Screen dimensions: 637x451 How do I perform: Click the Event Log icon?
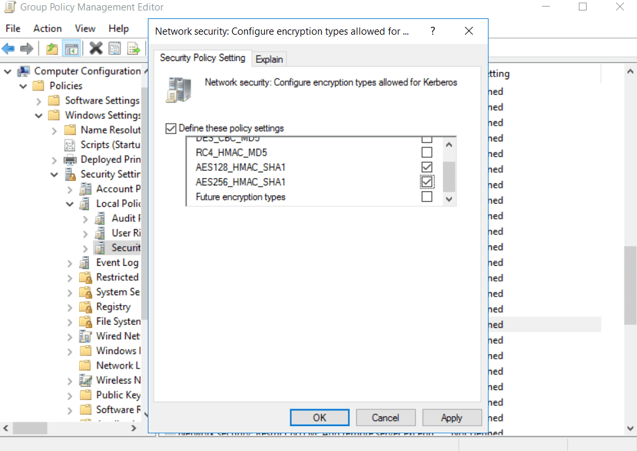pos(85,262)
